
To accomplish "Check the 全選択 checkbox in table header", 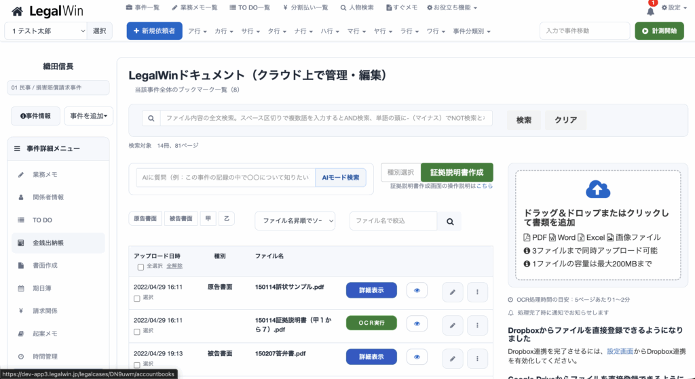I will coord(140,266).
